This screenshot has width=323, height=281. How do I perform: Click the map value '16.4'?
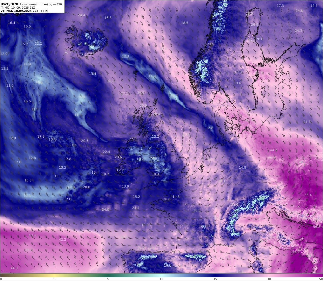point(12,23)
